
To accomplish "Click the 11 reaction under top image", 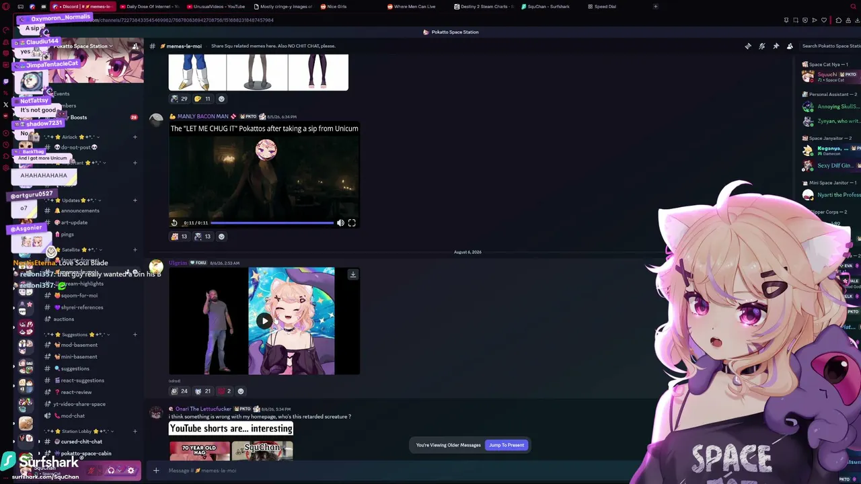I will [x=202, y=99].
